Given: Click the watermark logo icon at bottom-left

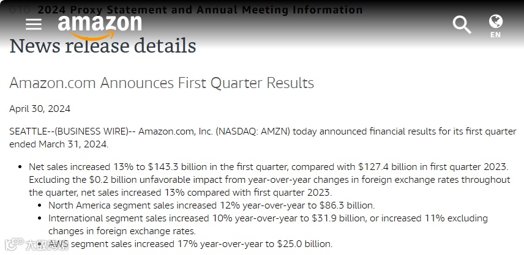Looking at the screenshot, I should click(11, 245).
